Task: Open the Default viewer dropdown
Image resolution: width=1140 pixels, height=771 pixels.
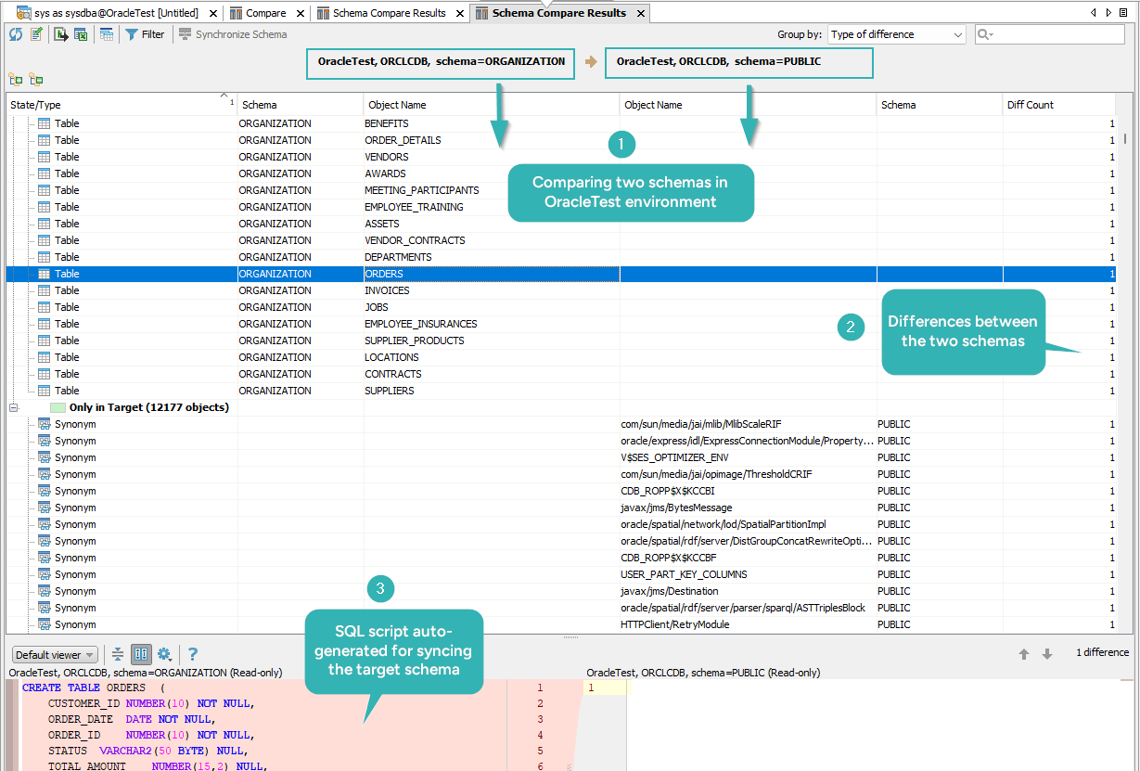Action: coord(56,655)
